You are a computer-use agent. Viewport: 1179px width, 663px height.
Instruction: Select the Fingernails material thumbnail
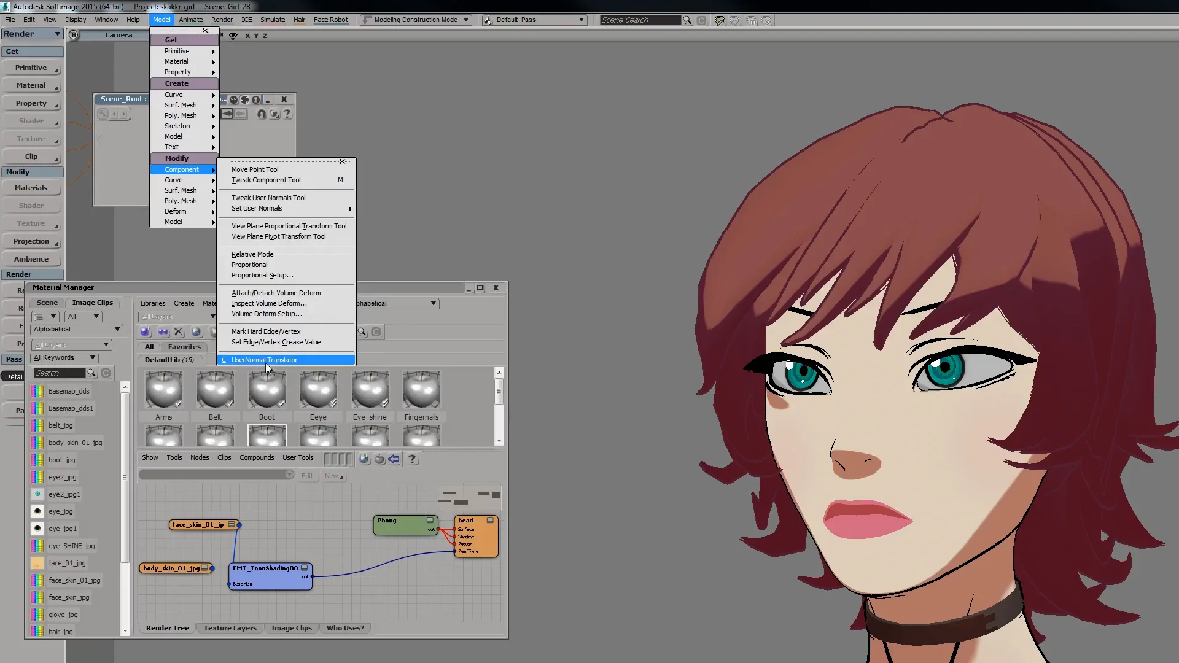tap(421, 390)
